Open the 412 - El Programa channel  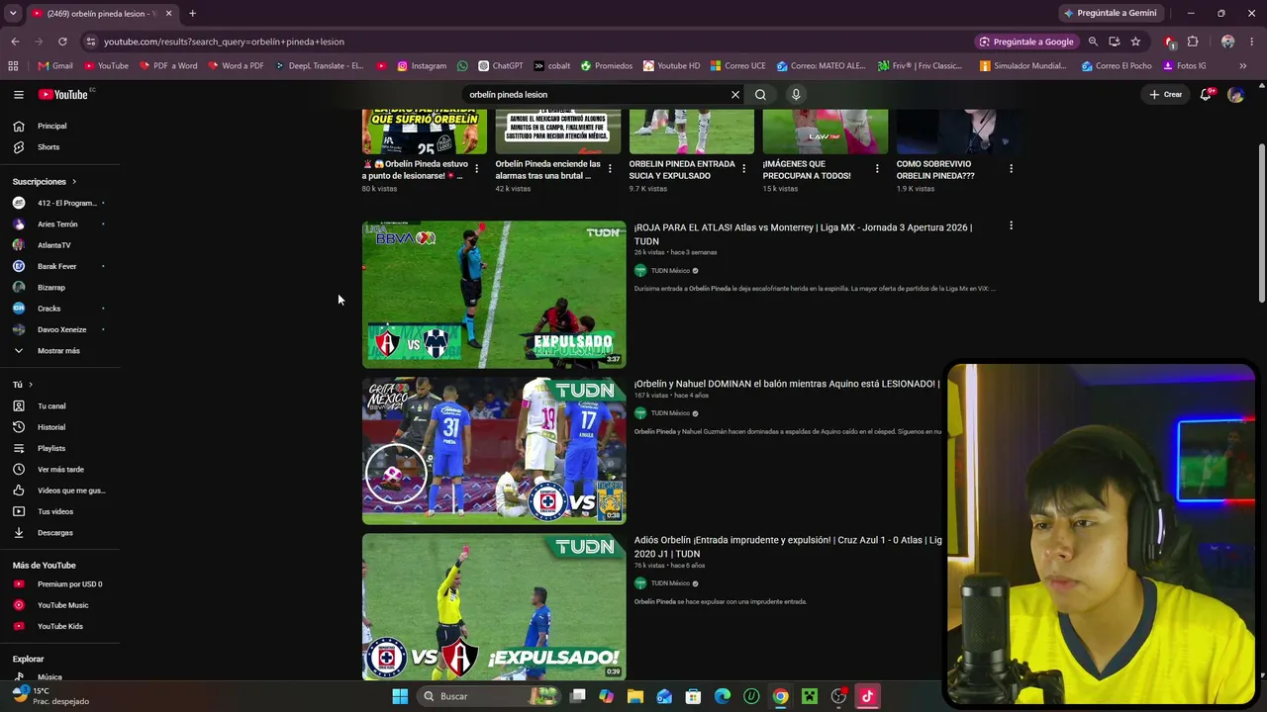click(60, 203)
